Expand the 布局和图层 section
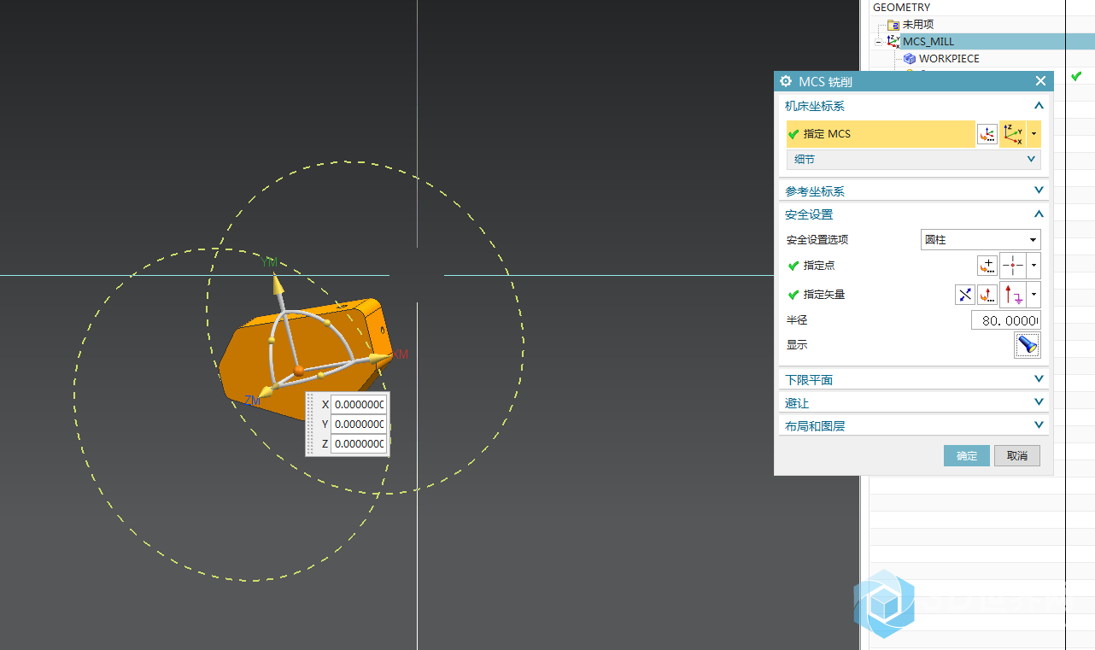The width and height of the screenshot is (1095, 650). (x=1039, y=425)
